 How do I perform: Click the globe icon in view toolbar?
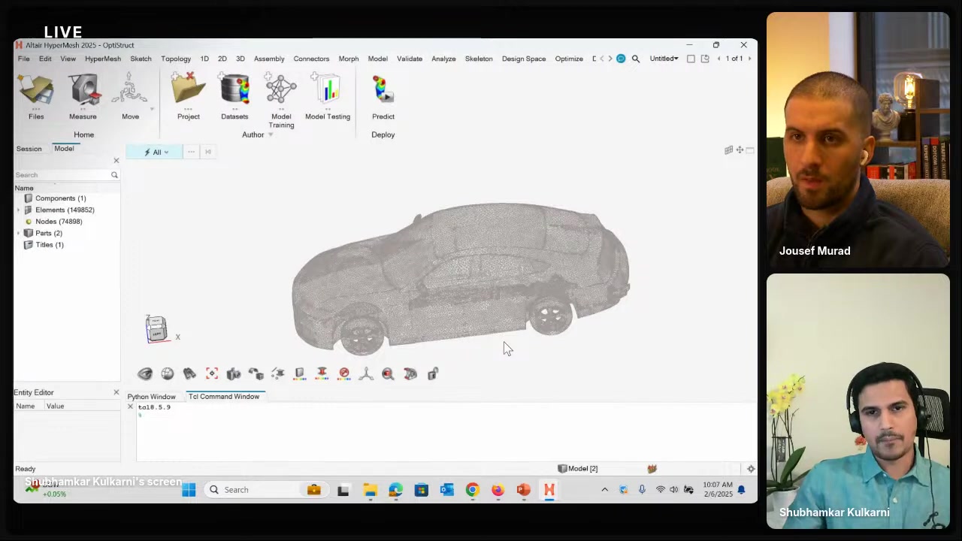pos(167,373)
